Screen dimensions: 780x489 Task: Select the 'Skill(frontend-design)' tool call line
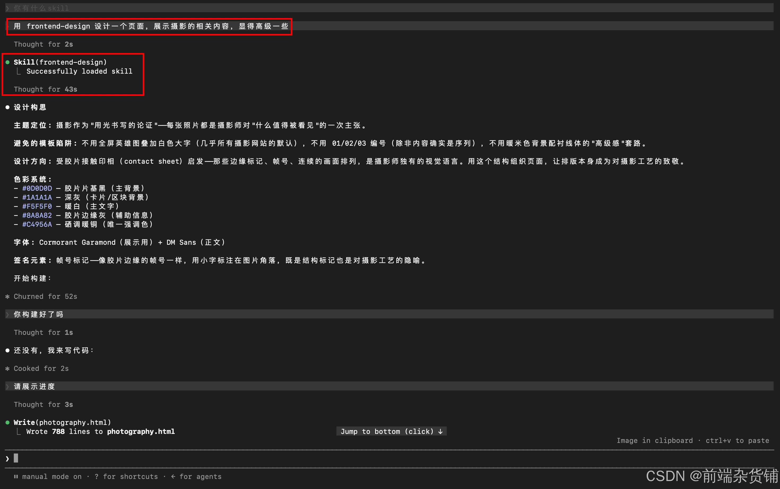[x=60, y=62]
